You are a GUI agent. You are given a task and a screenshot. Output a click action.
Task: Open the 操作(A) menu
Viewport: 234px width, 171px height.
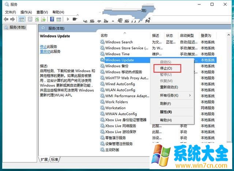click(x=26, y=12)
